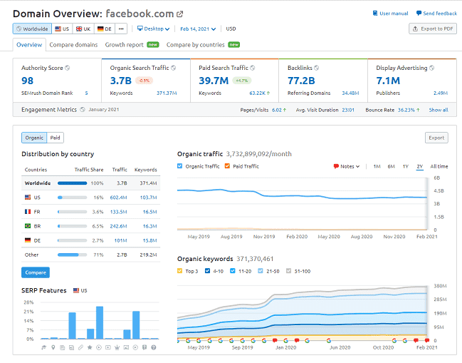Viewport: 462px width, 363px height.
Task: Open the Desktop device dropdown
Action: coord(153,29)
